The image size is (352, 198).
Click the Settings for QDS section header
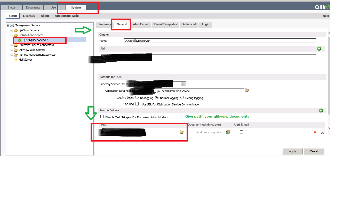(110, 77)
